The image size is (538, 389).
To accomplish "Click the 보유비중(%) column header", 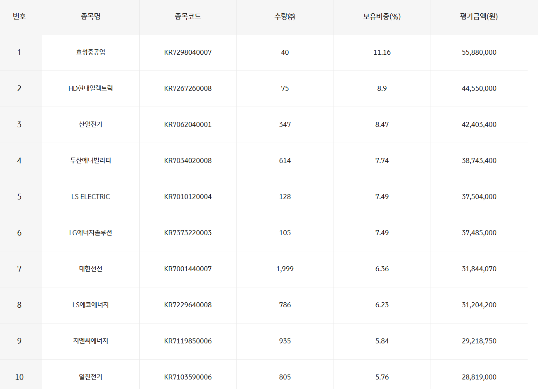I will (x=382, y=17).
